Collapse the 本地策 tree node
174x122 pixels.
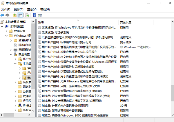[15, 63]
